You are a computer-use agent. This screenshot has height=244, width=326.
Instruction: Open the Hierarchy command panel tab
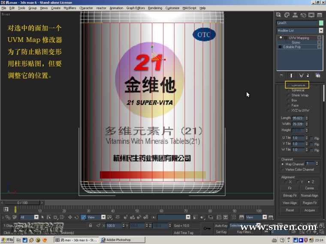click(x=295, y=15)
